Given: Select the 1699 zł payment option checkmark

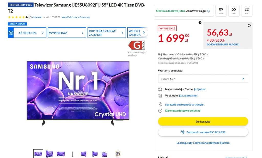Looking at the screenshot, I should click(x=199, y=23).
